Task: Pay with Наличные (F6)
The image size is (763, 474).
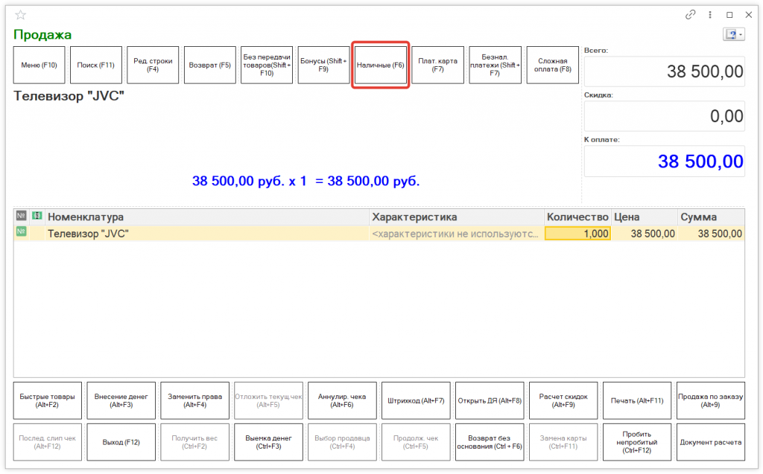Action: coord(380,65)
